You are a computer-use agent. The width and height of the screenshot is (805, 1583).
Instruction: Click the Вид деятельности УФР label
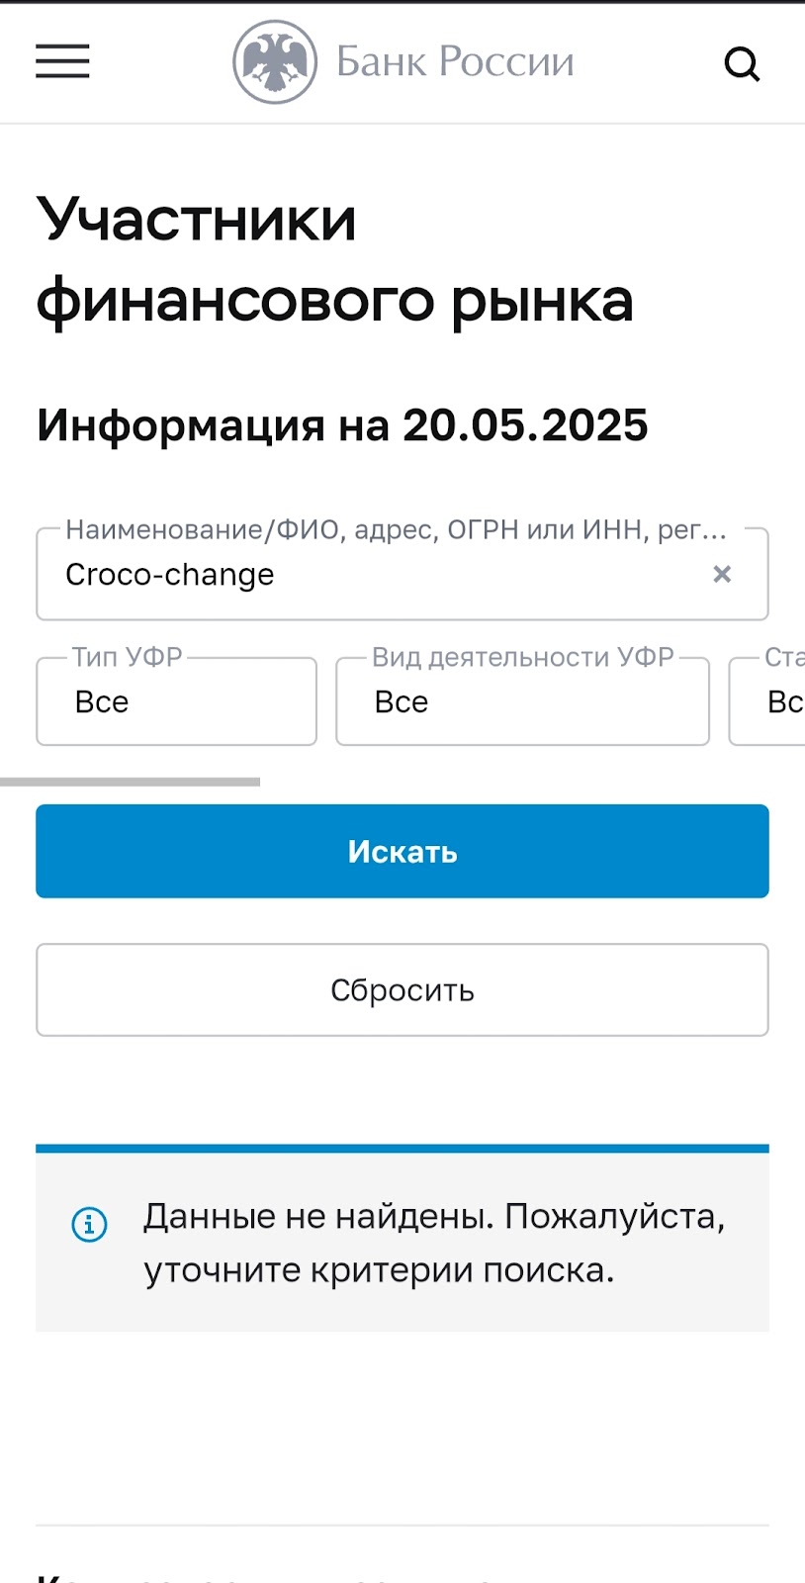click(x=522, y=658)
